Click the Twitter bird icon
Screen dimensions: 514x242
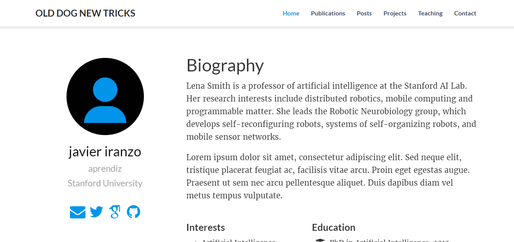96,212
